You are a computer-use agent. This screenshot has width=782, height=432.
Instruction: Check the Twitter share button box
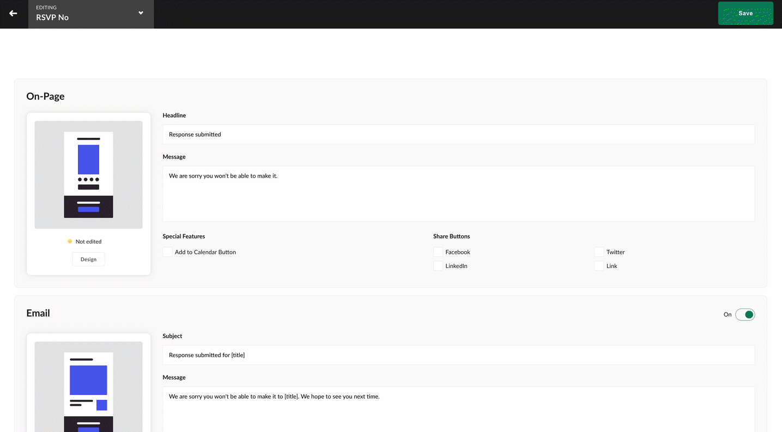pyautogui.click(x=599, y=252)
